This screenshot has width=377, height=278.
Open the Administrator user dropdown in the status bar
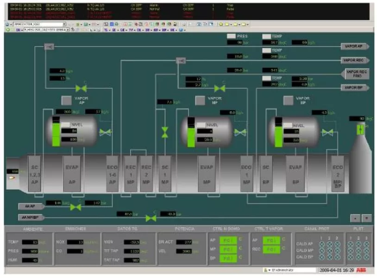(x=265, y=270)
